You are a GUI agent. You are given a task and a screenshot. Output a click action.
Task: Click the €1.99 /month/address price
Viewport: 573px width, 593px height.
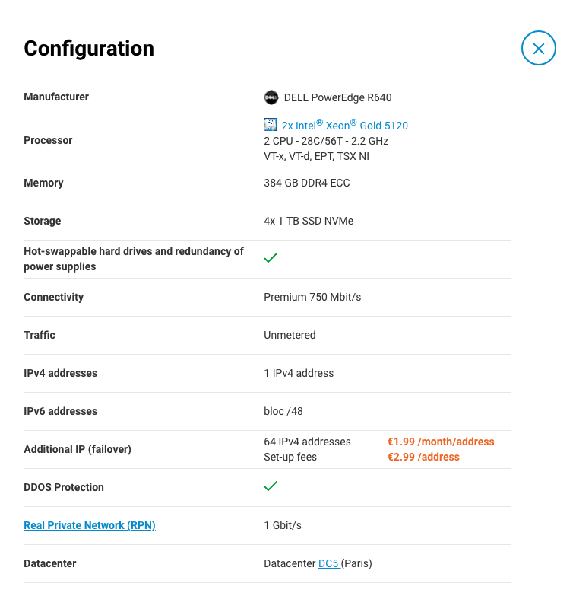click(441, 442)
